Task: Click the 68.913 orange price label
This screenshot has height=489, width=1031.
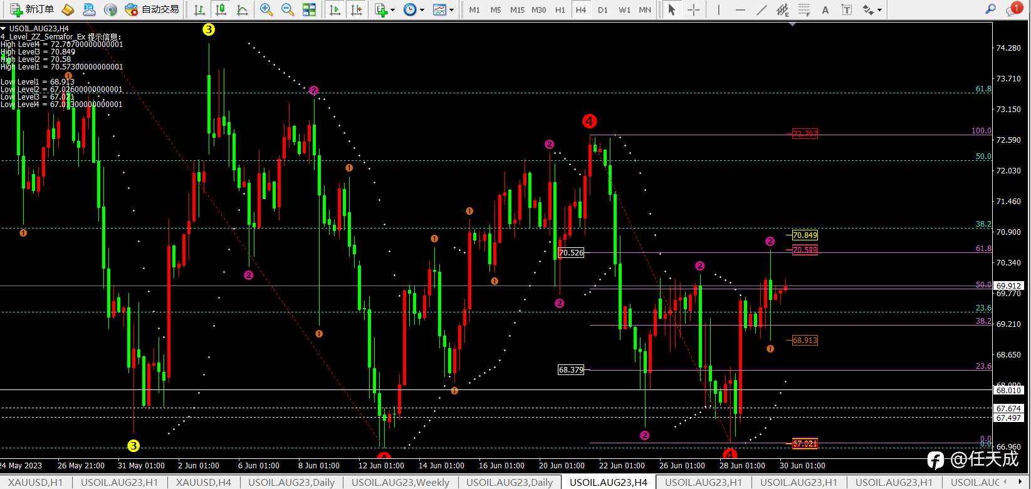Action: tap(805, 341)
